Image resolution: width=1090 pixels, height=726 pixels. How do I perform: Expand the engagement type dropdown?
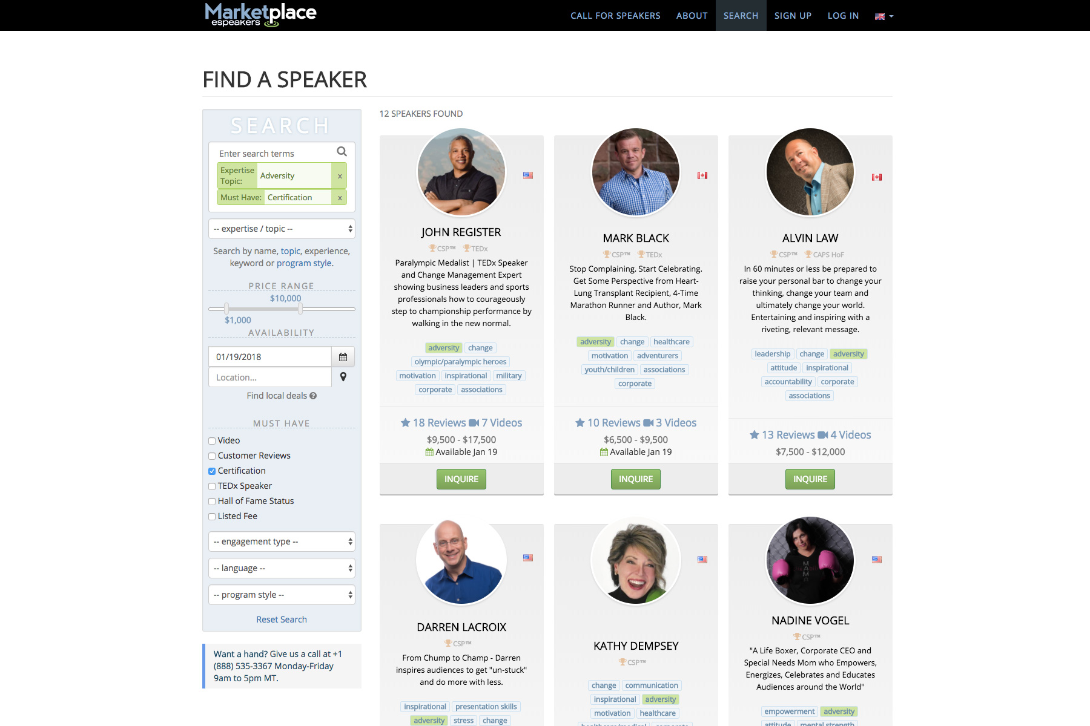(282, 541)
